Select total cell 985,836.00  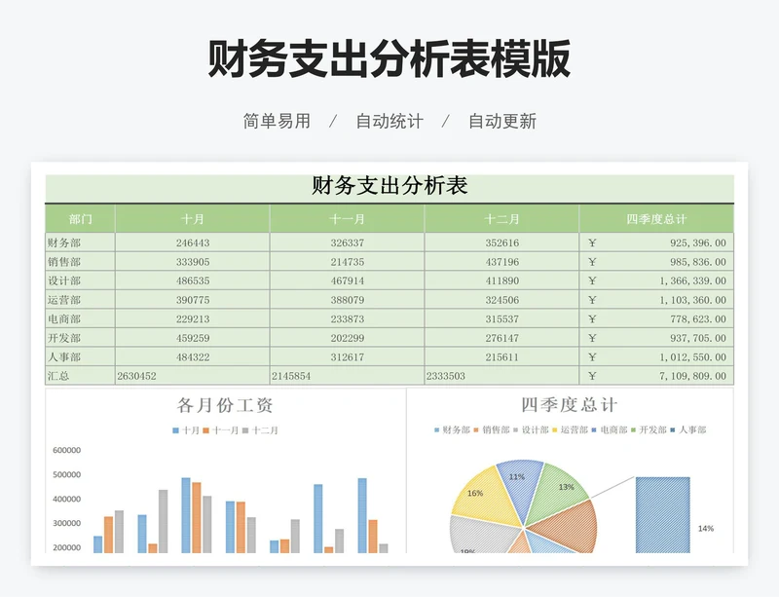coord(656,261)
